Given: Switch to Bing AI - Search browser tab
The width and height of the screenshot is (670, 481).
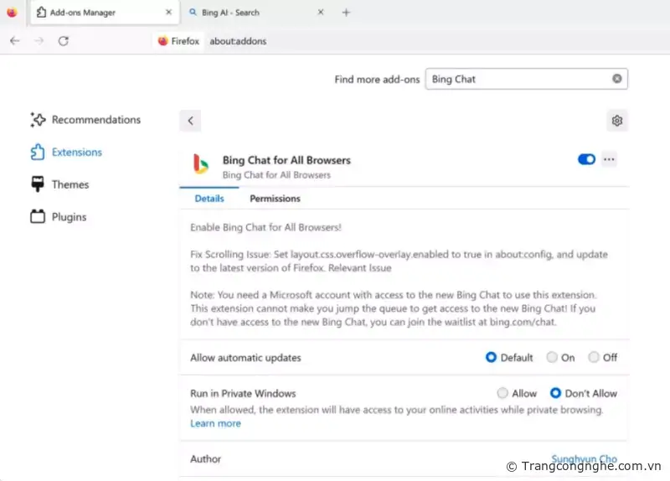Looking at the screenshot, I should (x=251, y=13).
